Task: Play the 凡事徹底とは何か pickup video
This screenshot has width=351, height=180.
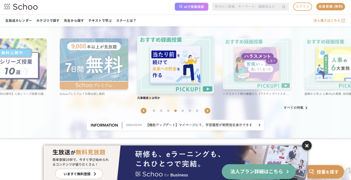Action: 207,89
